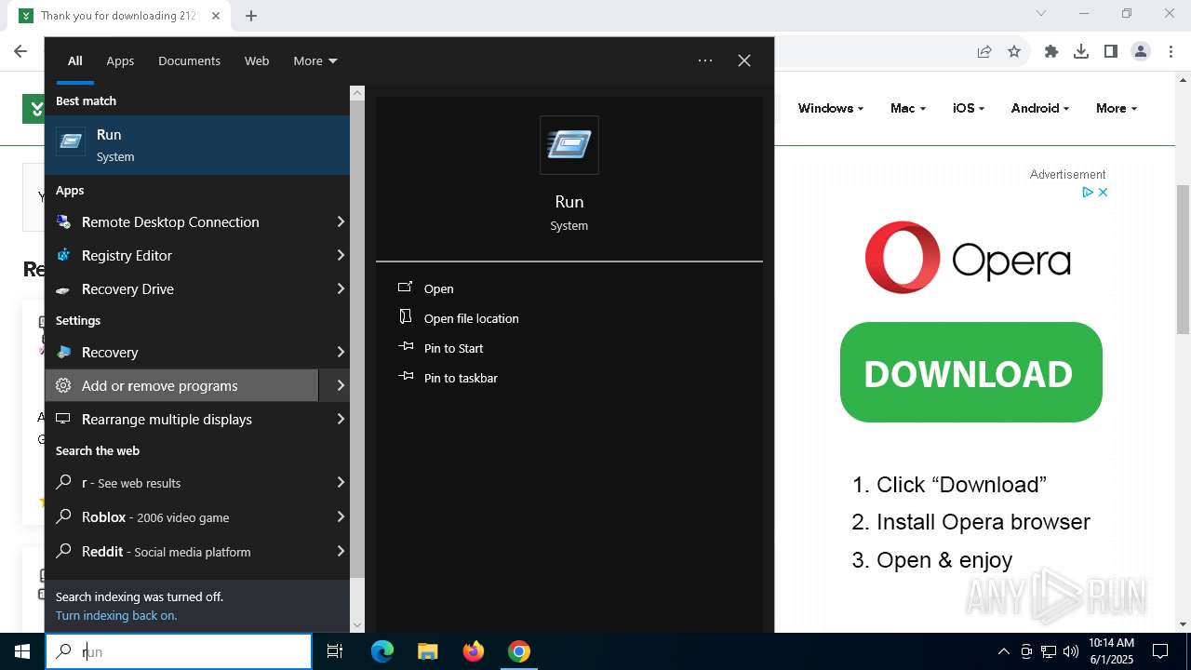Open the Windows site menu dropdown
The image size is (1191, 670).
(x=831, y=108)
